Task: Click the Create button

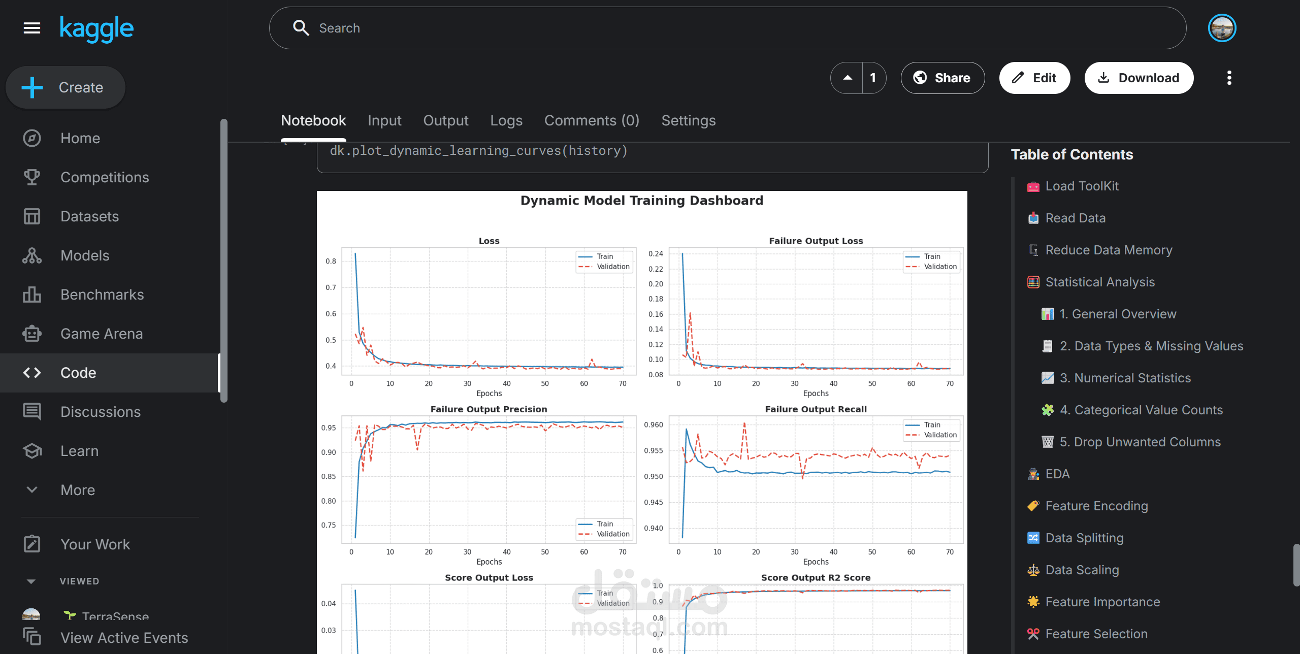Action: [65, 87]
